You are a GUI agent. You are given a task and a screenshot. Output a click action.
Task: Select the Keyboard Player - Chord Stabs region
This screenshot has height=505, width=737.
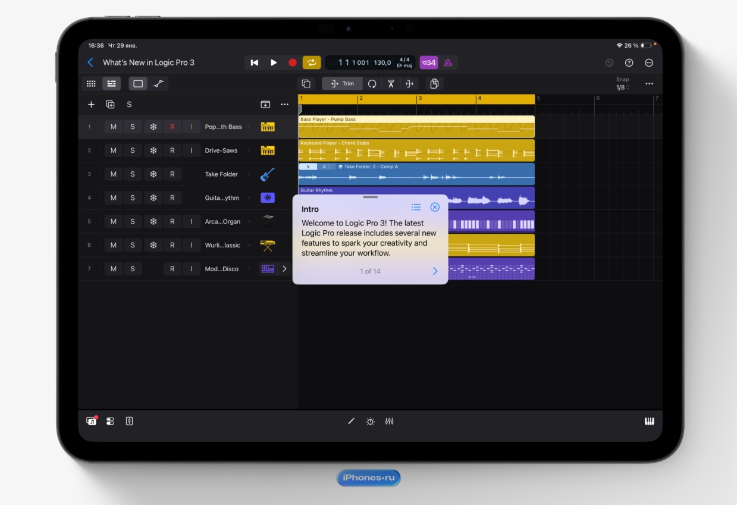click(x=416, y=150)
